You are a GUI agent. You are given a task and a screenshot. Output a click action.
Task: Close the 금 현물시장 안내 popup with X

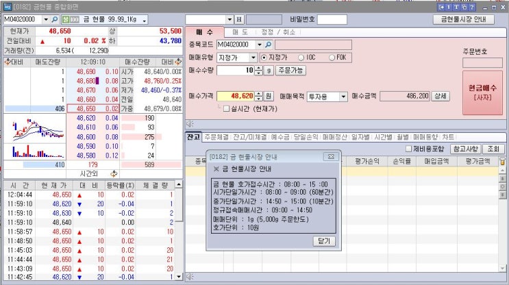(331, 156)
